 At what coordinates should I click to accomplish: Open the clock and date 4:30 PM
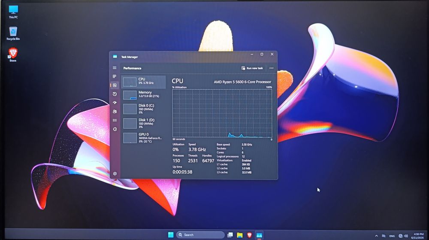pos(418,236)
